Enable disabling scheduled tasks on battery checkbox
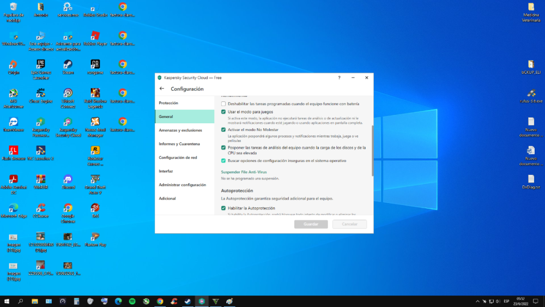The height and width of the screenshot is (307, 545). click(223, 104)
